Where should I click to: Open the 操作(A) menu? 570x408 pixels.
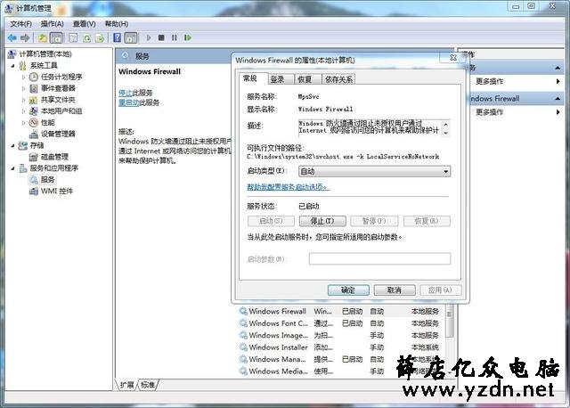pos(52,24)
